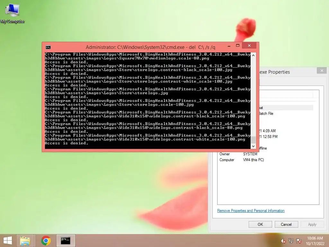Select the Computer row showing VM4 (this PC)
Viewport: 329px width, 247px height.
[x=266, y=160]
